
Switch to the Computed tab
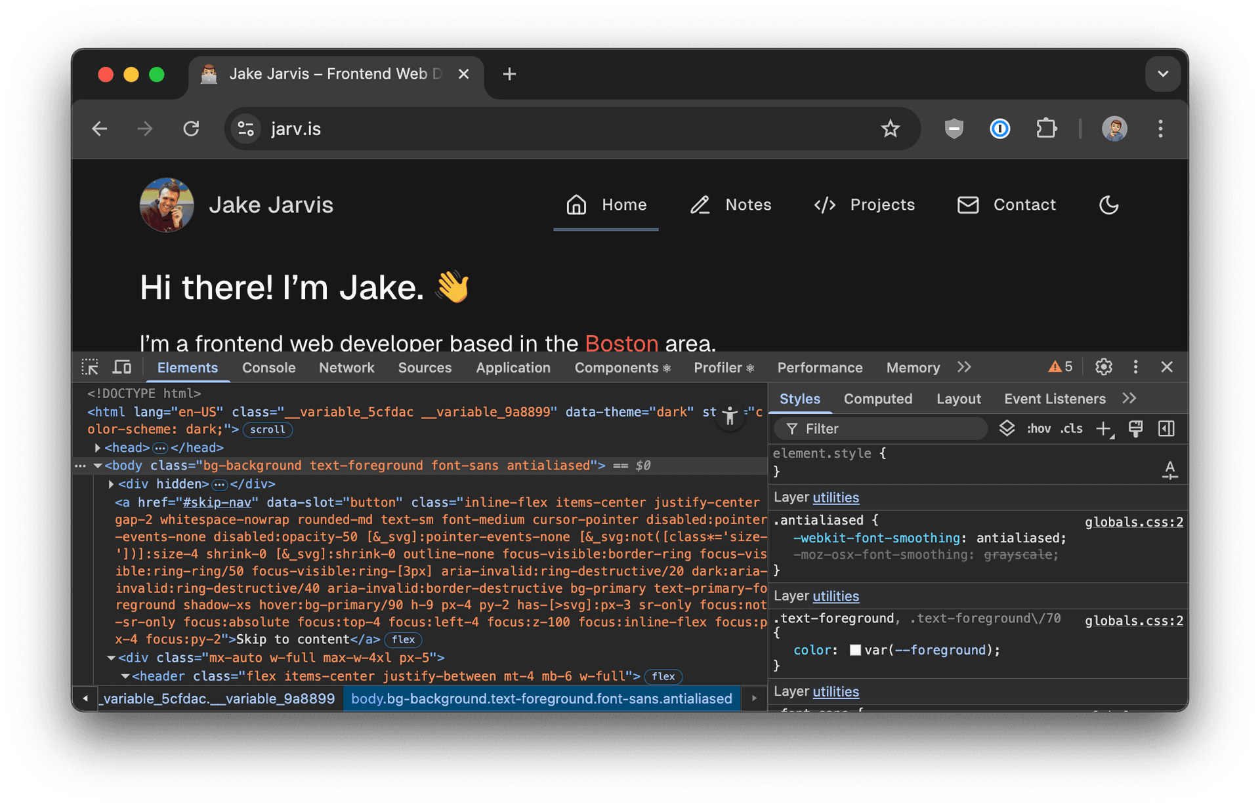click(x=878, y=398)
